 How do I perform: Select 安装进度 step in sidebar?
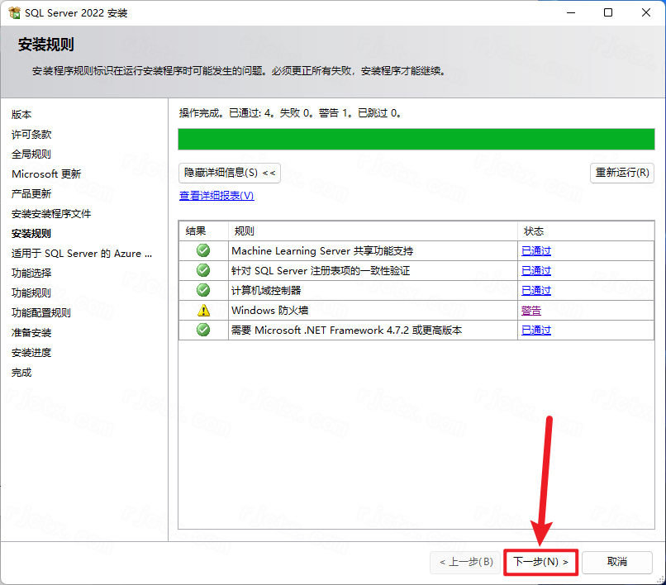click(31, 353)
